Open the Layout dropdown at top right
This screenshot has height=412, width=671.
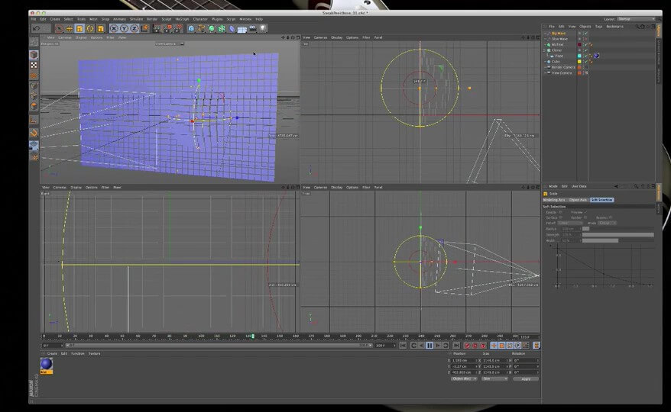point(634,18)
